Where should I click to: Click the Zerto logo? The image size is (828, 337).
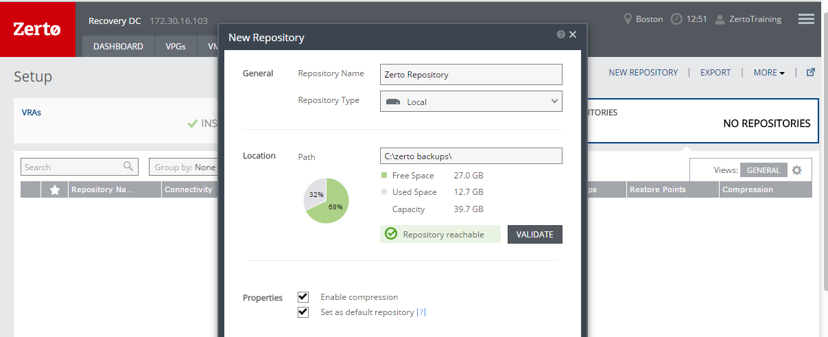pyautogui.click(x=37, y=29)
